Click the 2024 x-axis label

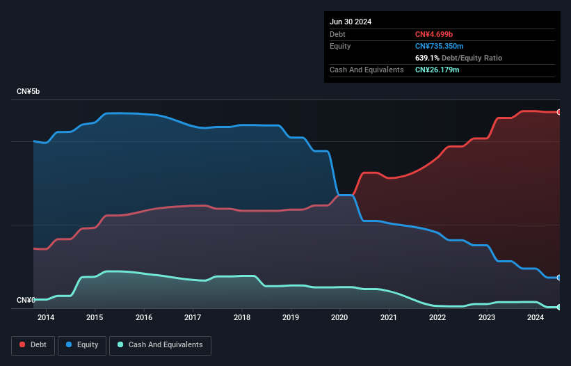[x=536, y=317]
